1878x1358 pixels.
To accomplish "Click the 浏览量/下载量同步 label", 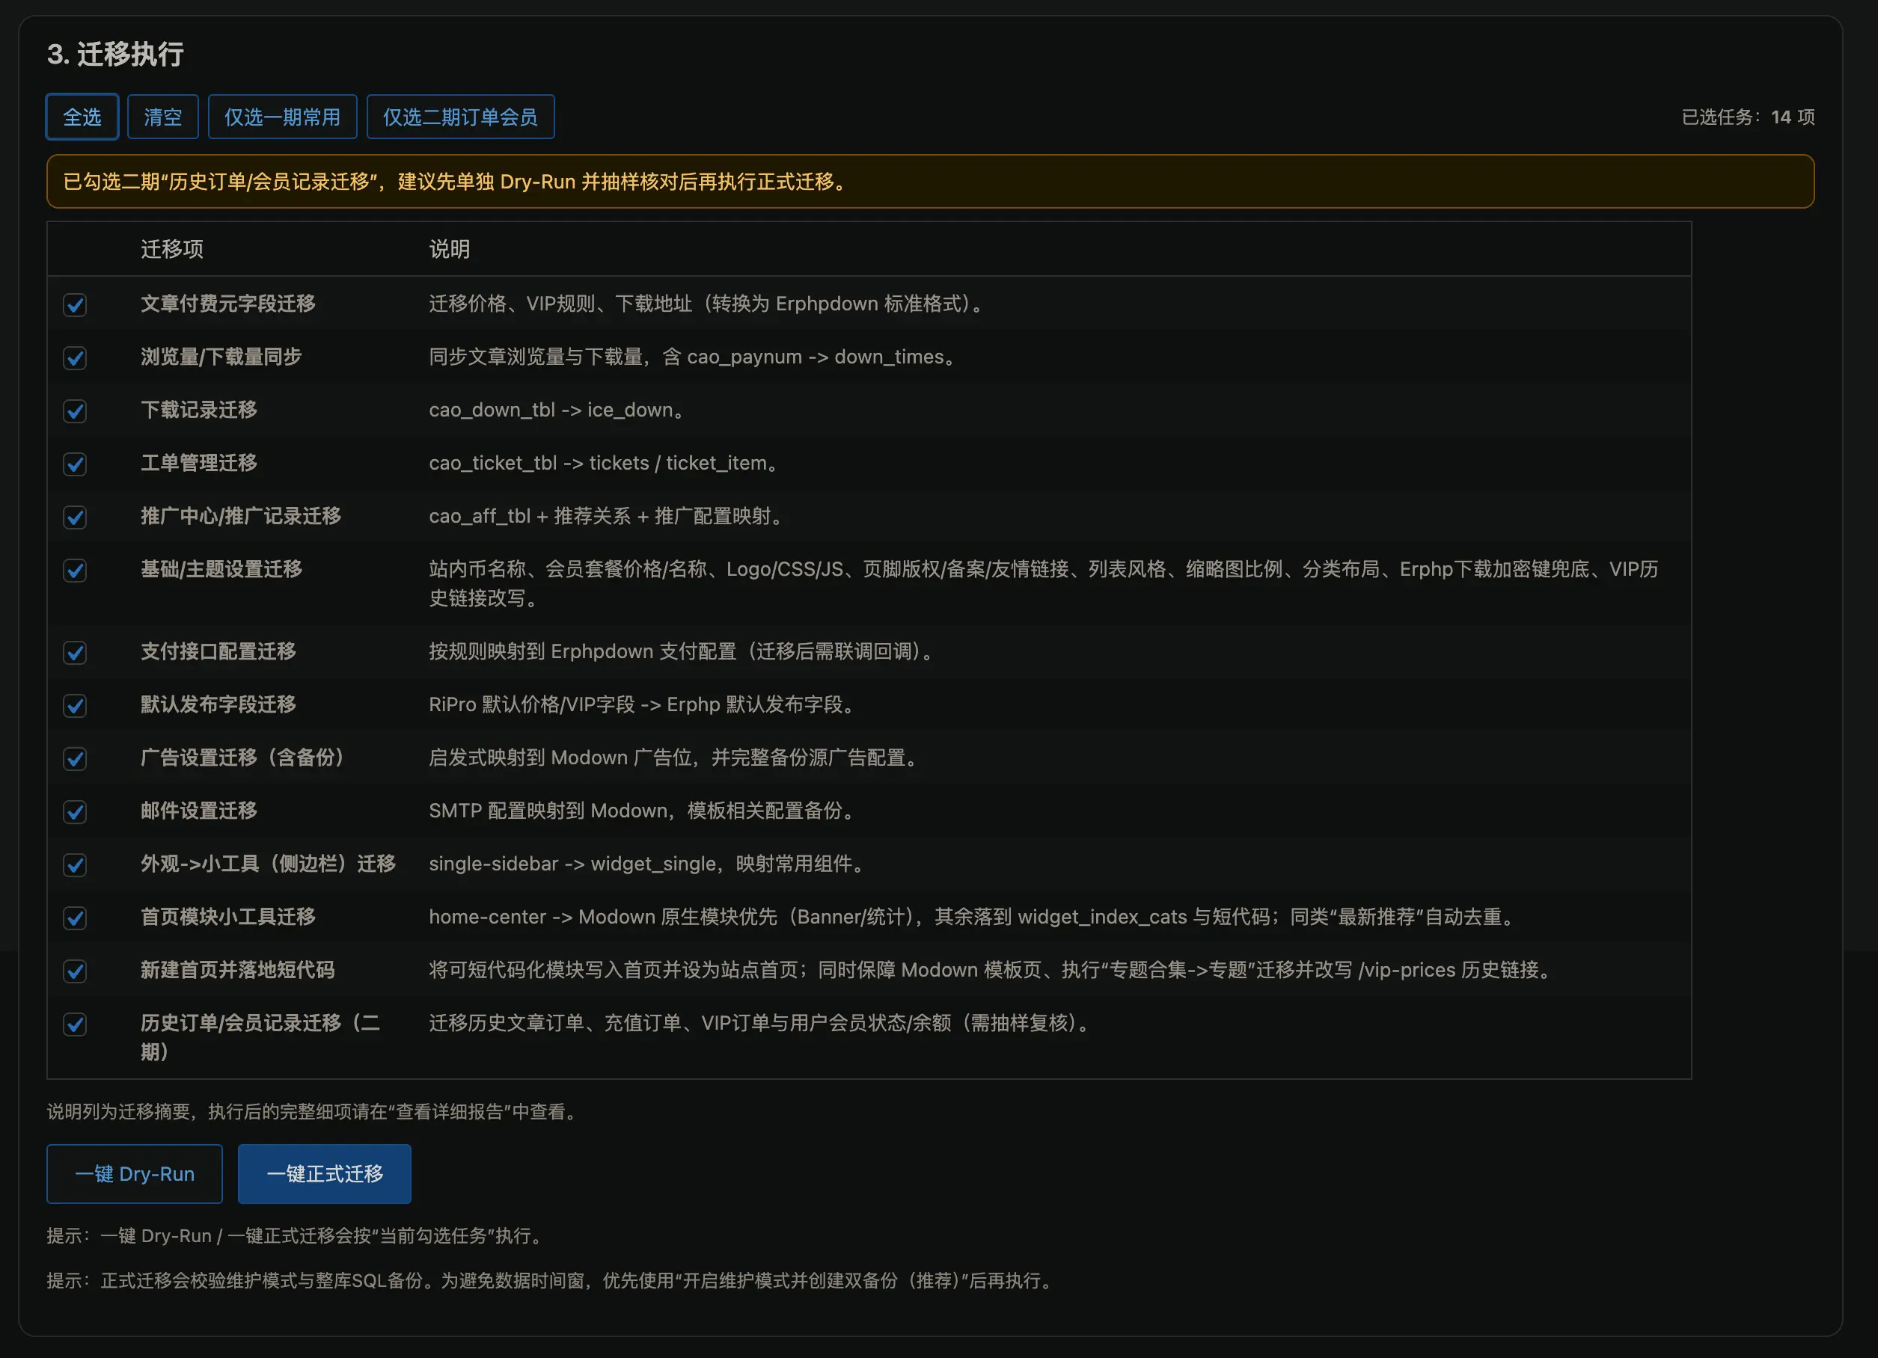I will point(221,357).
